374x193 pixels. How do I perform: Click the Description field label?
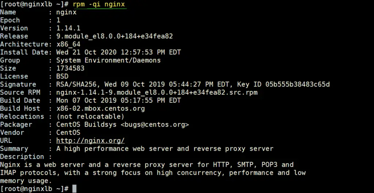pyautogui.click(x=22, y=157)
